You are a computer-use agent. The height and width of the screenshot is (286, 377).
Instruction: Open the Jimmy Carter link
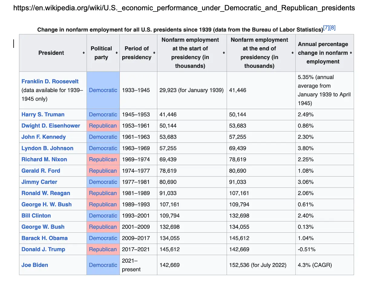39,182
